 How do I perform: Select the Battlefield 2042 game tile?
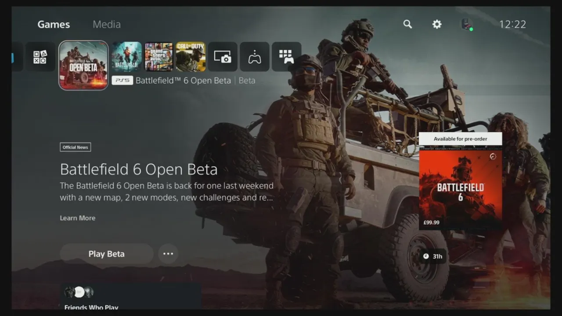pos(126,57)
